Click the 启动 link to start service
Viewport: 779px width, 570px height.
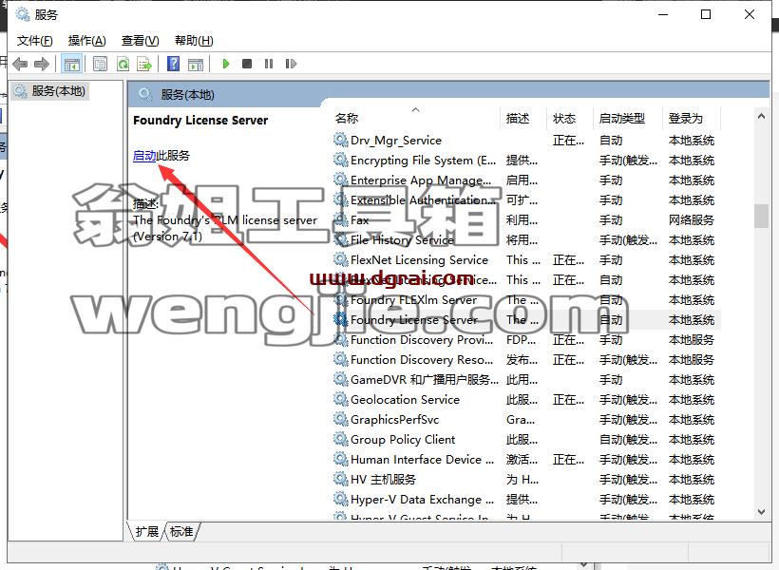coord(144,156)
